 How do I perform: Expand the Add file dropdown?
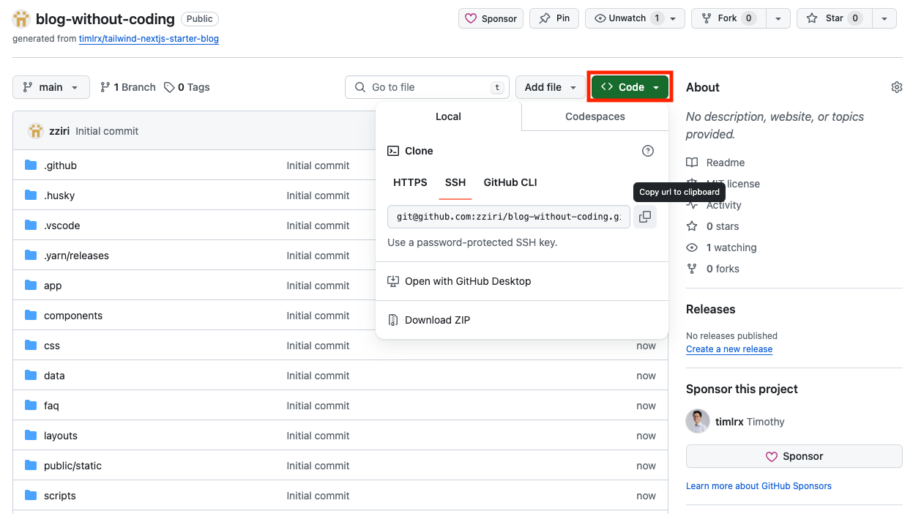click(549, 87)
